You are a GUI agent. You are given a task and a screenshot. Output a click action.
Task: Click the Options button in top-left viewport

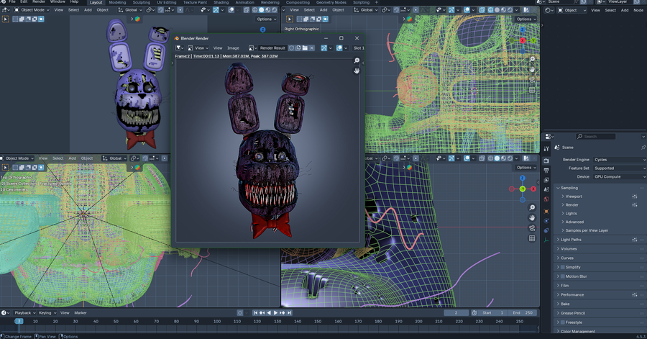point(265,19)
